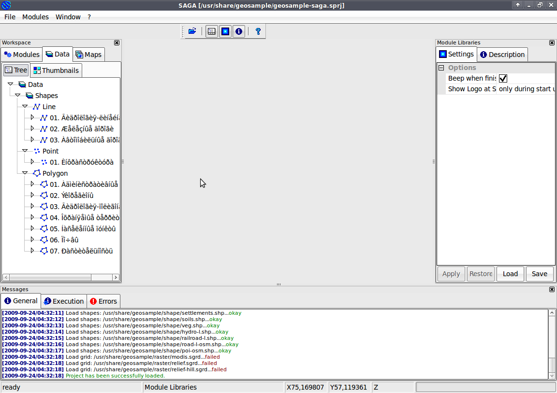This screenshot has height=393, width=557.
Task: Open SAGA help with the question mark icon
Action: click(x=258, y=31)
